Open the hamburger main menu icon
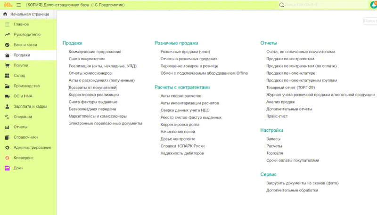This screenshot has height=215, width=377. pyautogui.click(x=18, y=5)
